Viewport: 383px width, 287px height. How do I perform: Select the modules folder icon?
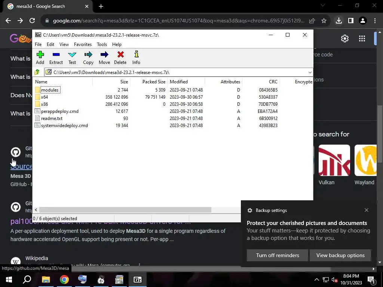pos(37,90)
